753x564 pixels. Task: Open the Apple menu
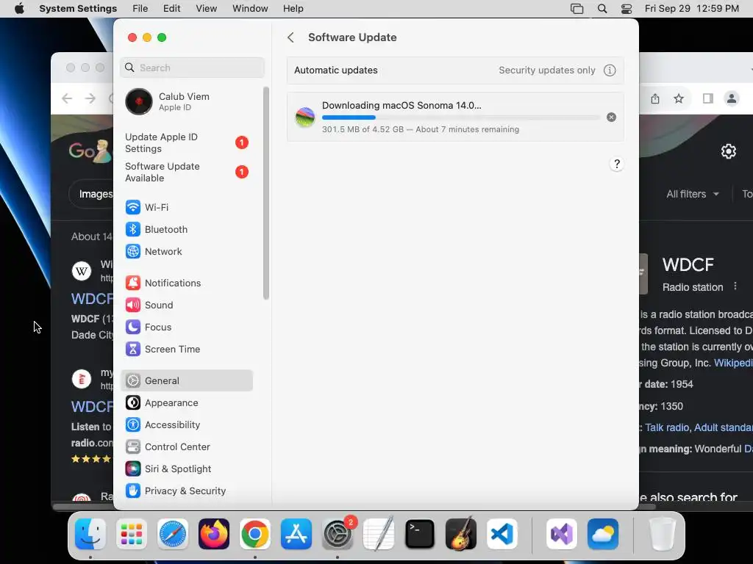pyautogui.click(x=19, y=9)
